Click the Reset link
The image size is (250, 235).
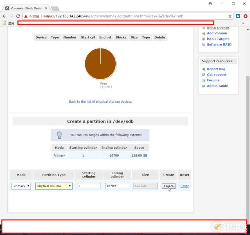click(184, 186)
